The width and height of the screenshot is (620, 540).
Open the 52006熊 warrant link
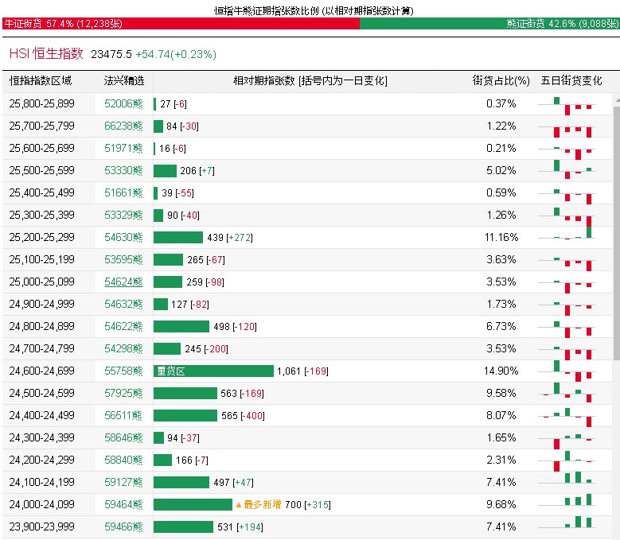(x=123, y=104)
